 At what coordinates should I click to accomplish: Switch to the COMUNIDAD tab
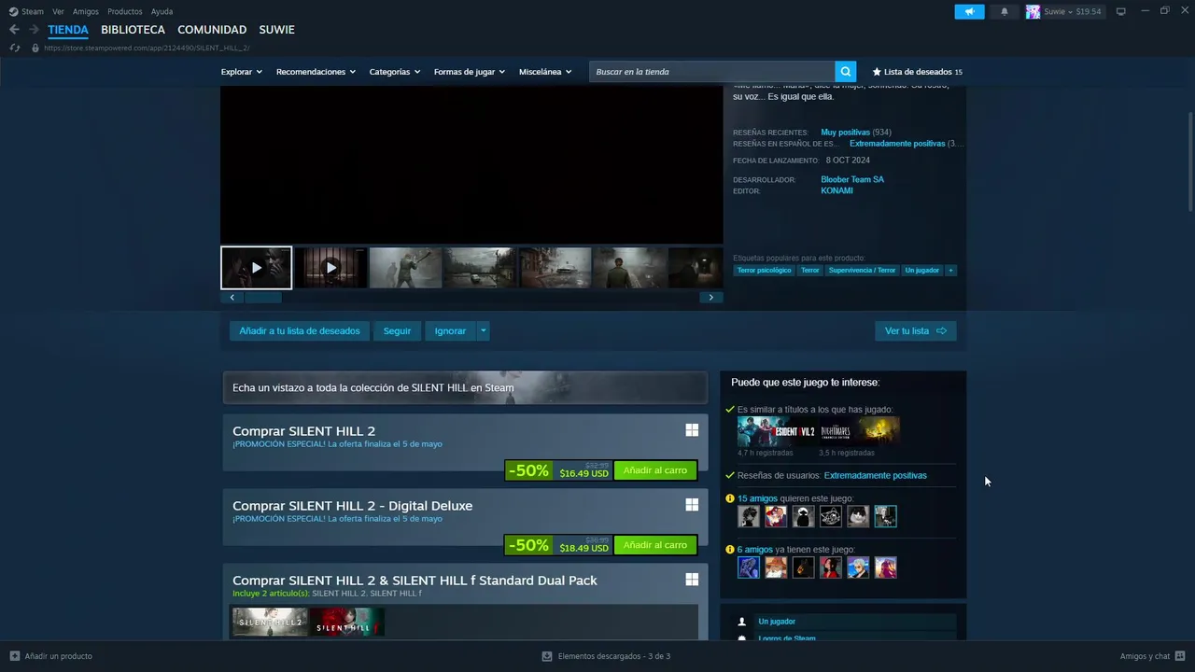coord(212,30)
